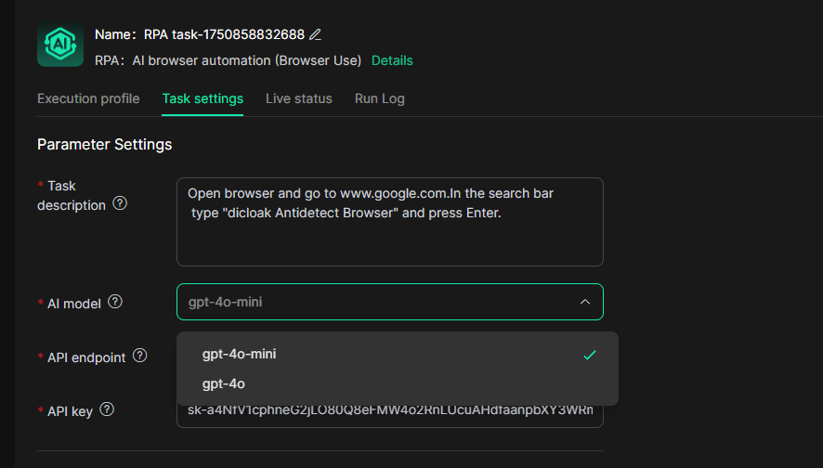Open the Details link for RPA
The image size is (823, 468).
click(x=392, y=60)
